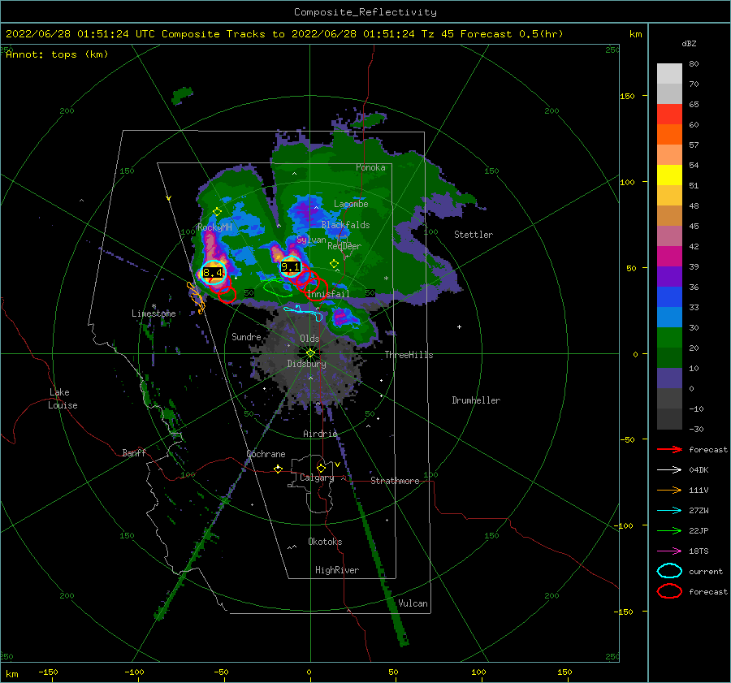Click the 04DK track name in legend
The width and height of the screenshot is (731, 683).
point(699,470)
